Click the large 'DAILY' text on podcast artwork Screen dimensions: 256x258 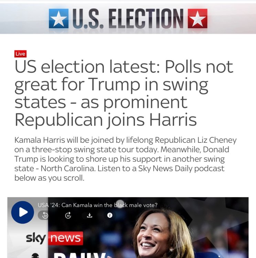(80, 255)
